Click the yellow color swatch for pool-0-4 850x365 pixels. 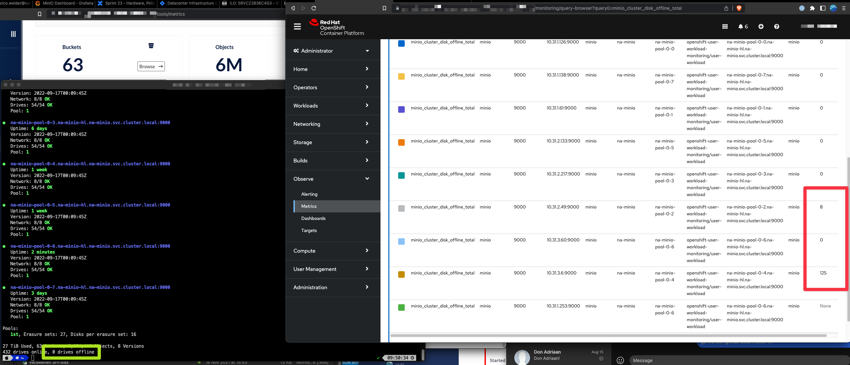tap(401, 274)
